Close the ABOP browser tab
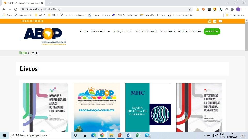Image resolution: width=248 pixels, height=139 pixels. click(x=42, y=3)
